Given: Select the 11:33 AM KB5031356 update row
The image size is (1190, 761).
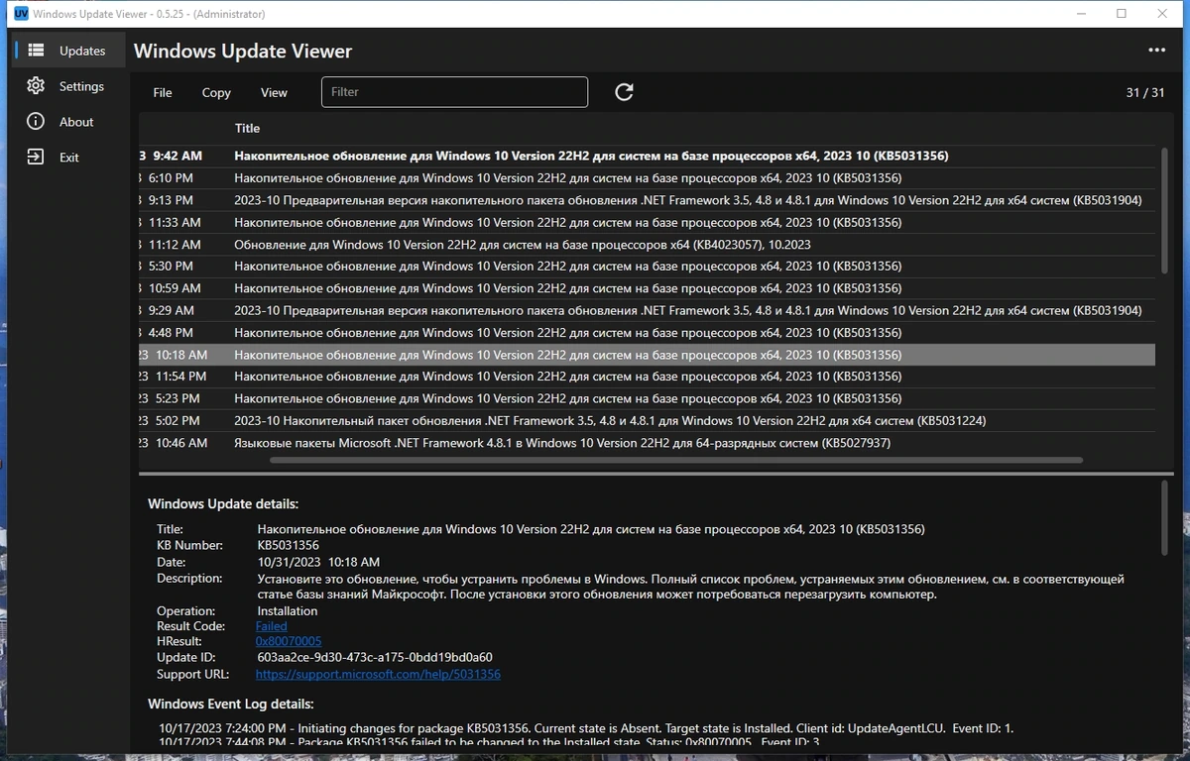Looking at the screenshot, I should click(647, 222).
